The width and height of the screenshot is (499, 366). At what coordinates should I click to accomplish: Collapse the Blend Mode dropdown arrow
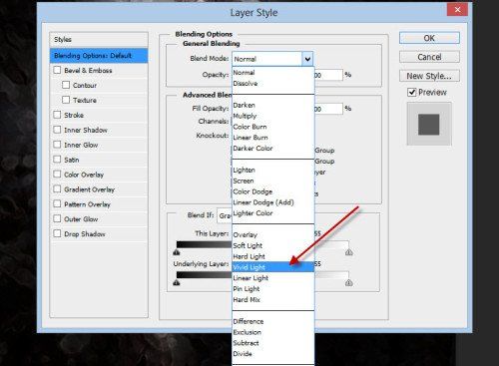(x=307, y=59)
